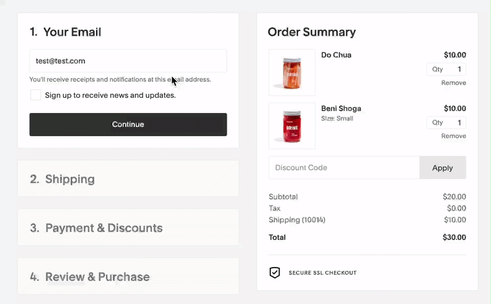Focus the Discount Code field
Screen dimensions: 491x304
click(344, 168)
